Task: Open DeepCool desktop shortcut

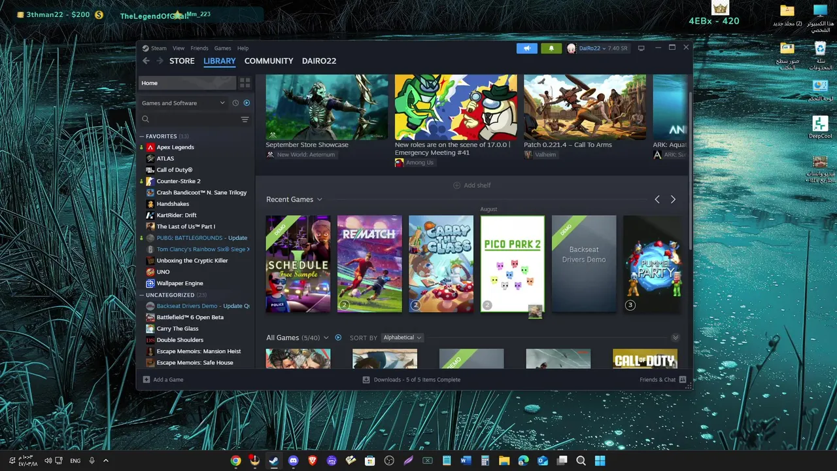Action: 820,128
